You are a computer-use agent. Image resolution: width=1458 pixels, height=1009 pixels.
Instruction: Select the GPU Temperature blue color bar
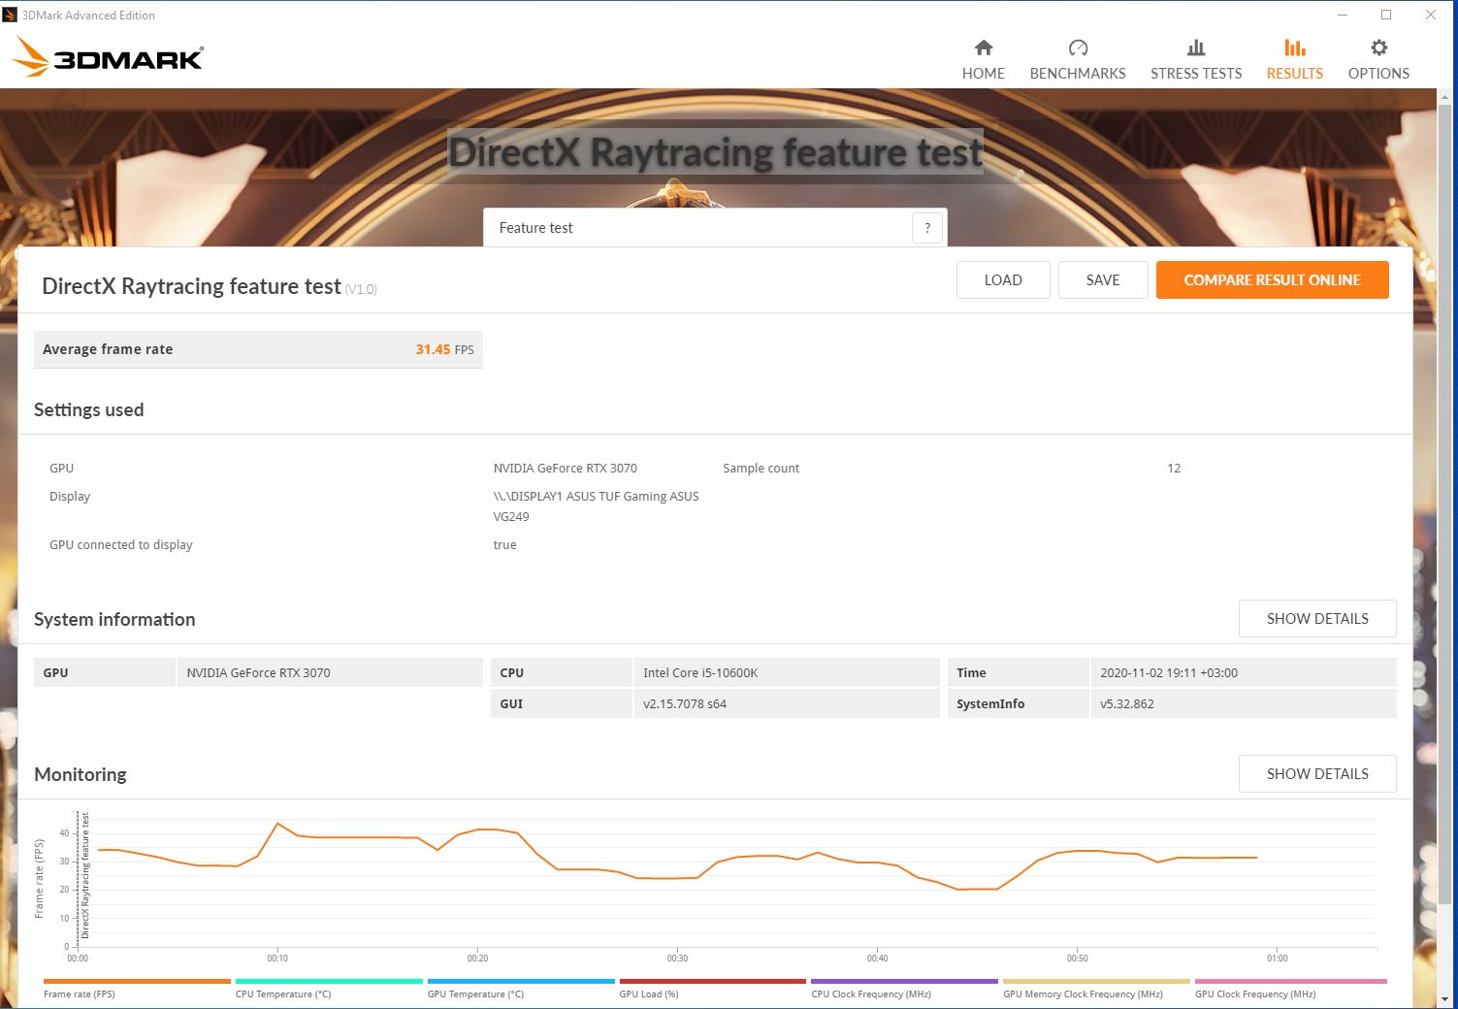(521, 981)
